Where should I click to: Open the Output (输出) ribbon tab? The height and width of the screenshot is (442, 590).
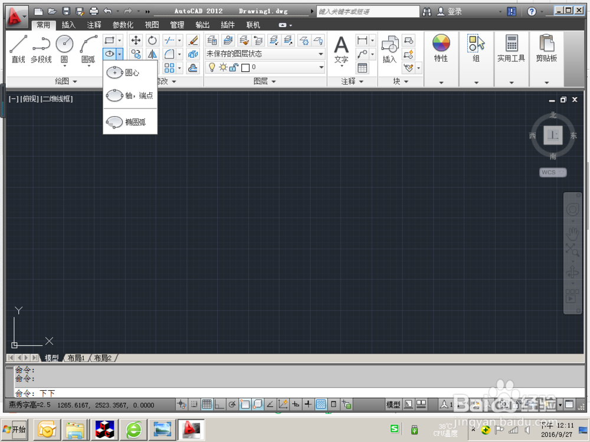point(202,25)
